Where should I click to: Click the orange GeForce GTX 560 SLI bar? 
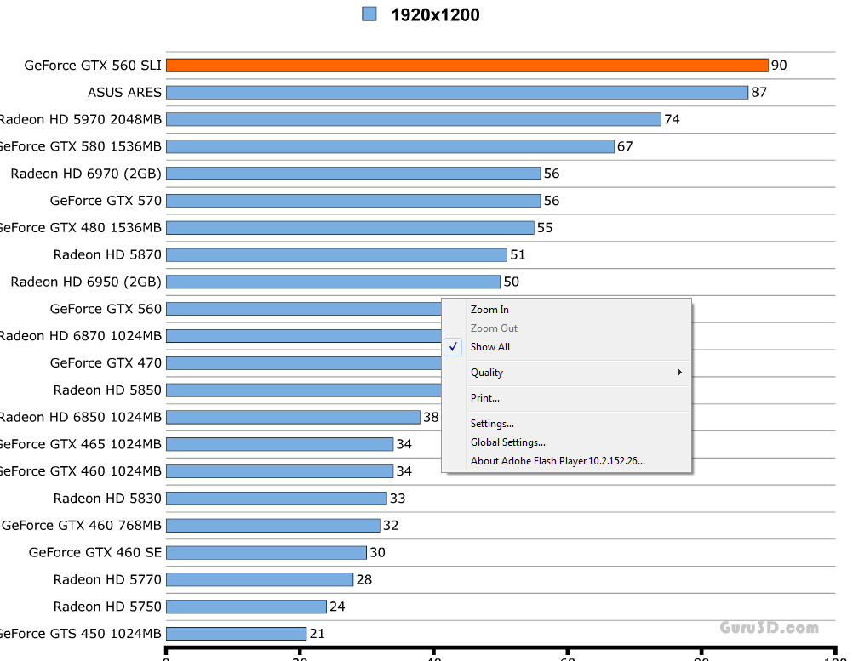click(467, 66)
